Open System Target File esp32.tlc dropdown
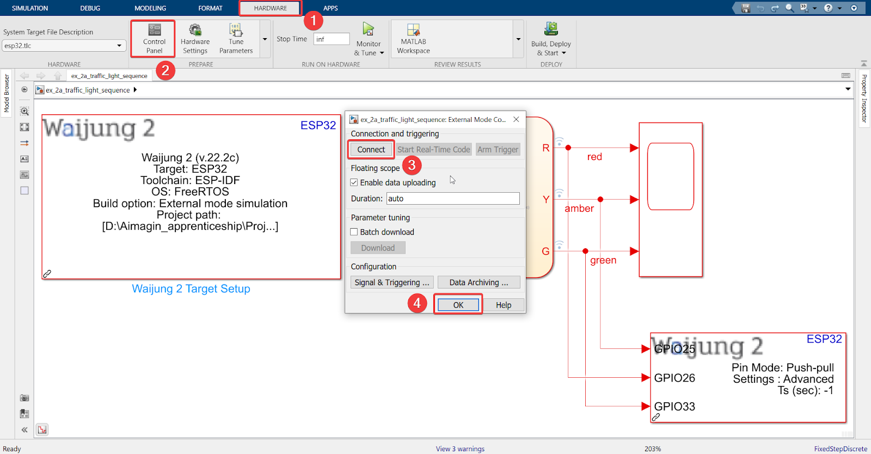The image size is (871, 454). (64, 46)
